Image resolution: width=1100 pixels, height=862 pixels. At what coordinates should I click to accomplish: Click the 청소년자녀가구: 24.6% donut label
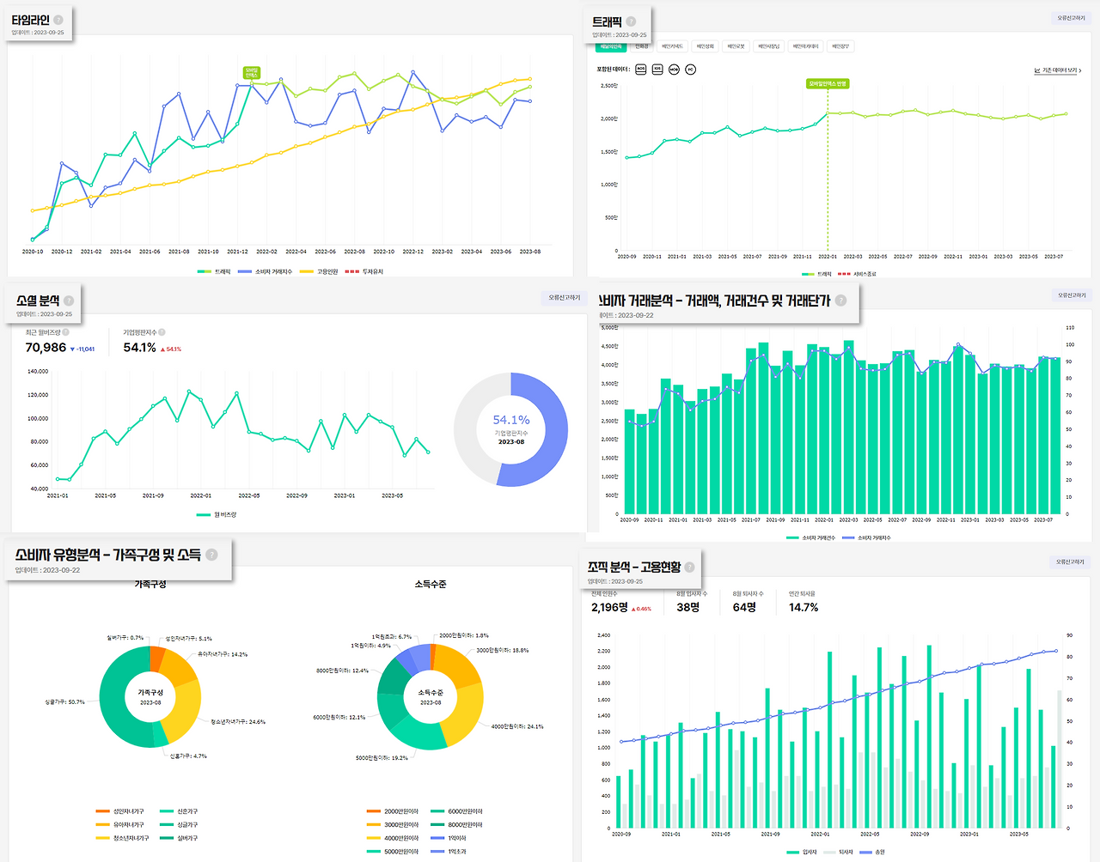[238, 722]
